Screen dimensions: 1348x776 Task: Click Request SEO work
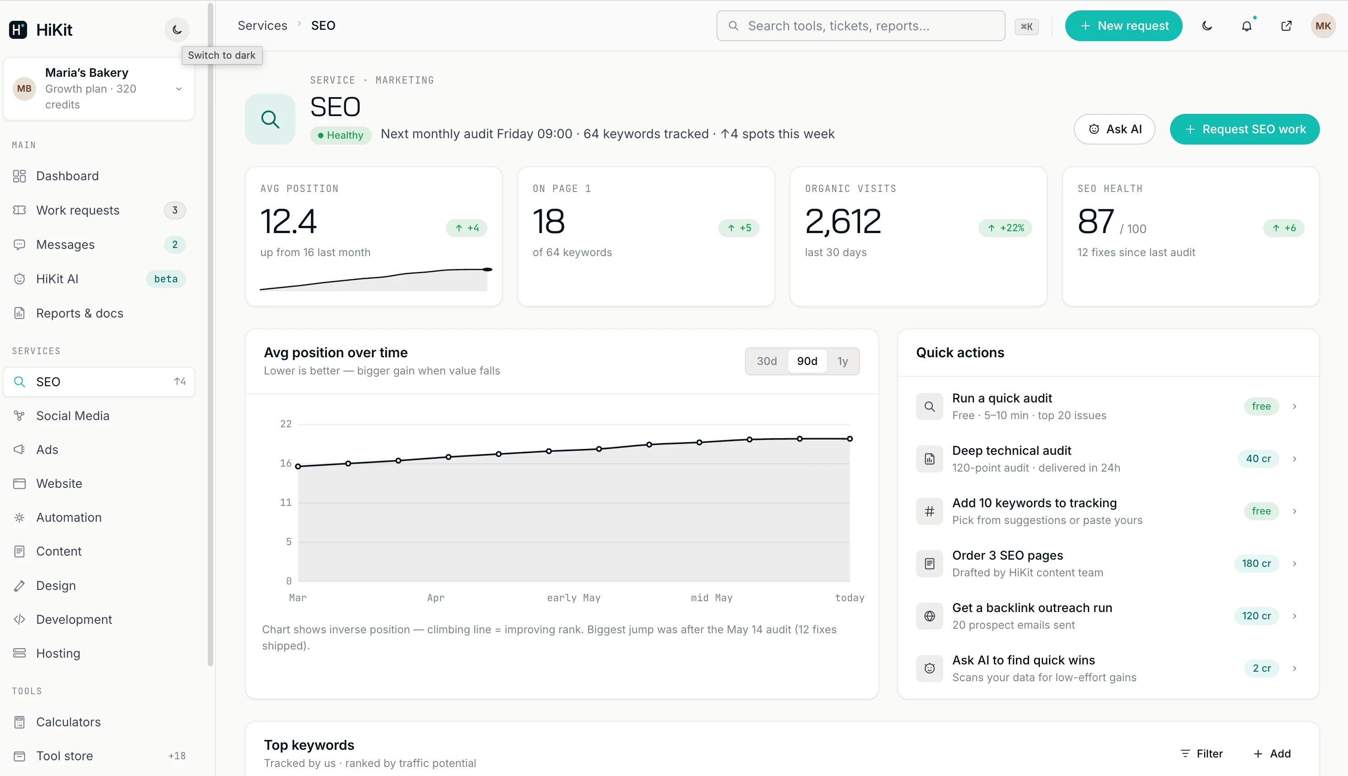coord(1245,129)
